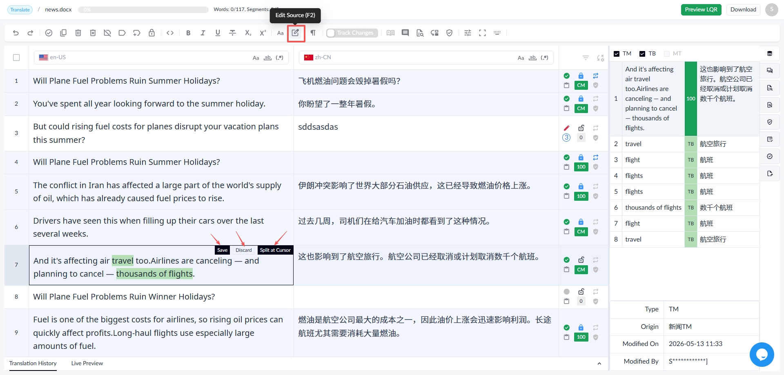This screenshot has width=784, height=375.
Task: Apply underline formatting
Action: click(x=218, y=33)
